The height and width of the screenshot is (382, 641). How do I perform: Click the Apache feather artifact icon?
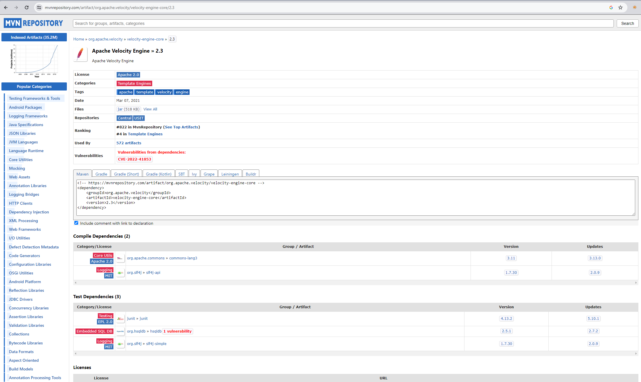click(x=80, y=54)
